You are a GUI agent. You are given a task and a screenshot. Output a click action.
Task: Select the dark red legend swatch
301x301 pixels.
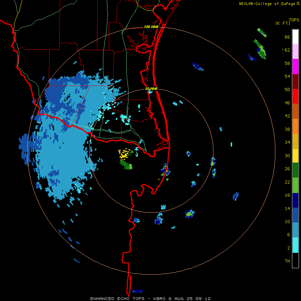(295, 82)
